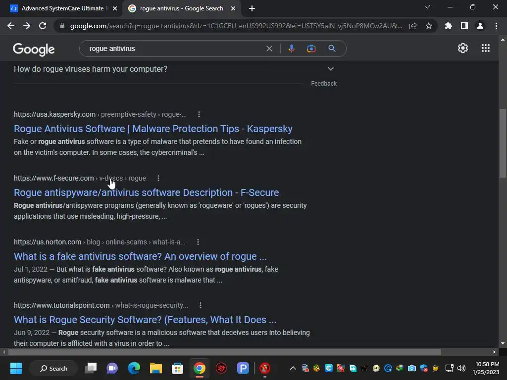The width and height of the screenshot is (507, 380).
Task: Click the scroll down arrow
Action: coord(503,343)
